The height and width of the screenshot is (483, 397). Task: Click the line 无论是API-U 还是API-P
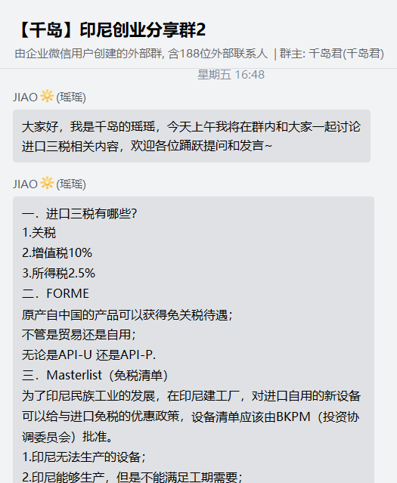(88, 355)
